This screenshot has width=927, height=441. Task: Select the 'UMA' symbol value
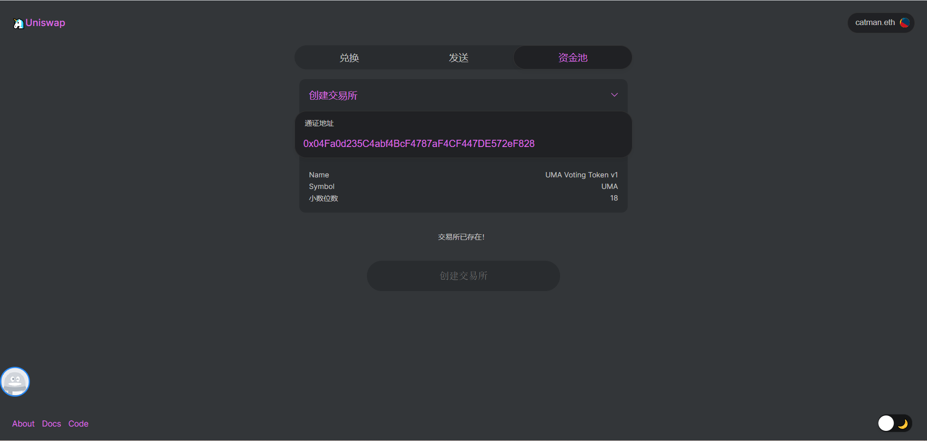pyautogui.click(x=609, y=187)
